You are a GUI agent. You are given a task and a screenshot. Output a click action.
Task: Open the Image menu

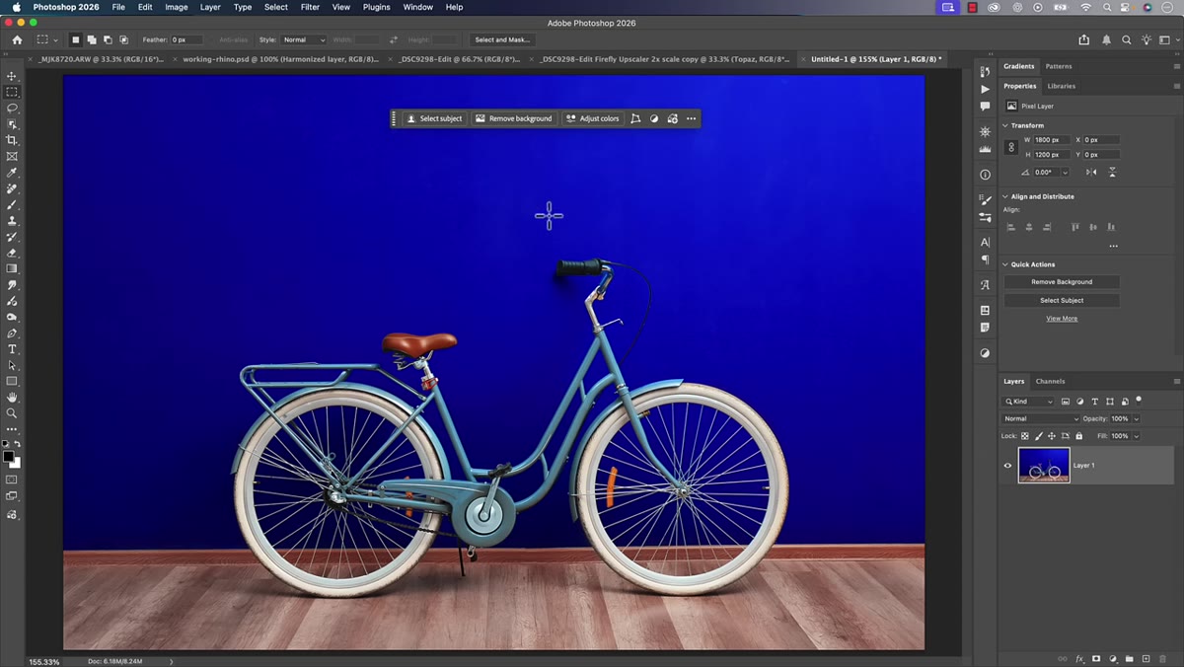[177, 7]
